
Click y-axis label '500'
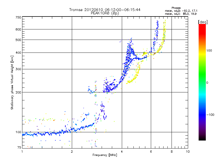click(x=18, y=40)
